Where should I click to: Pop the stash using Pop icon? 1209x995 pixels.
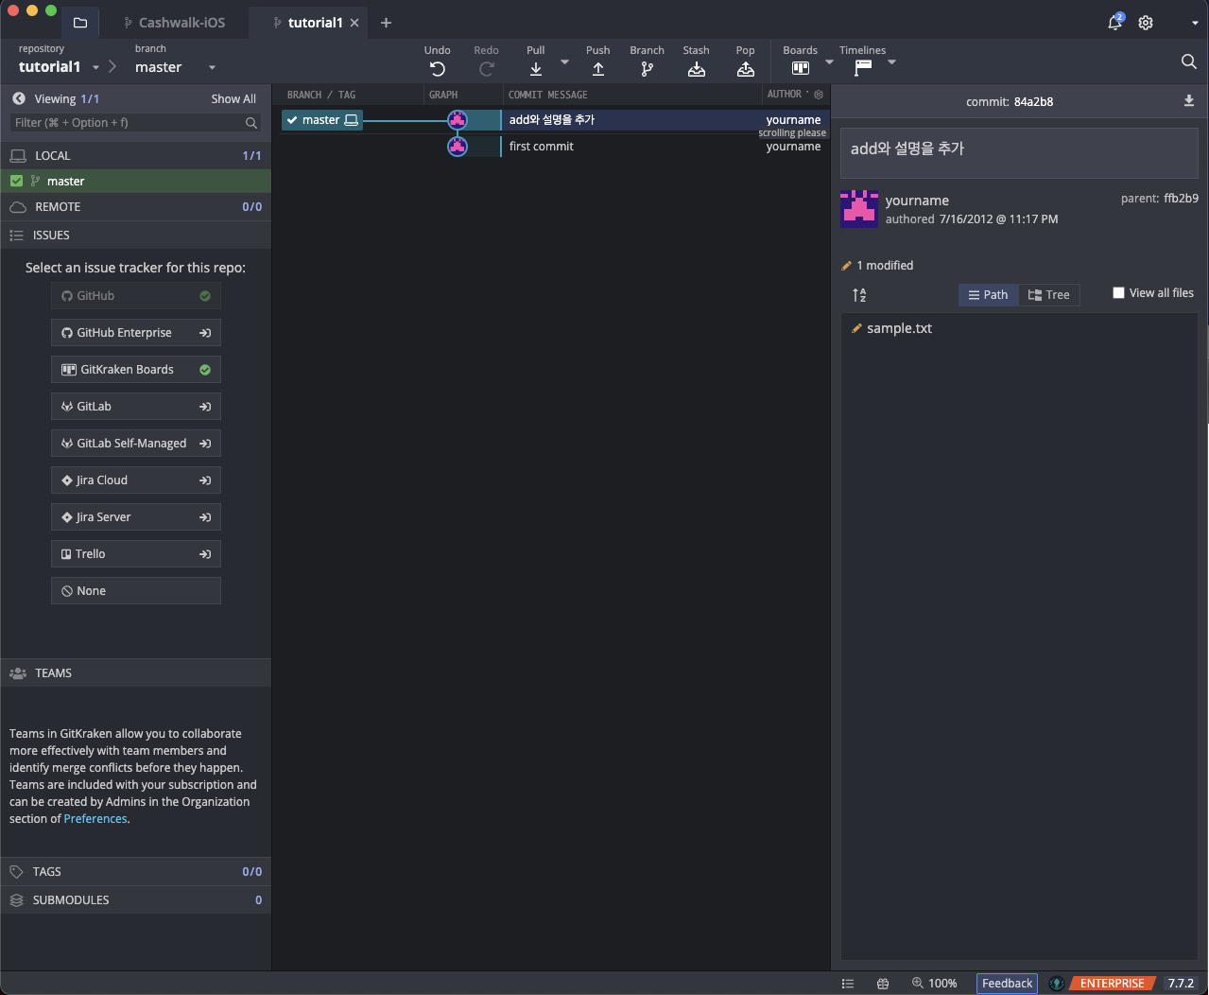(x=746, y=69)
